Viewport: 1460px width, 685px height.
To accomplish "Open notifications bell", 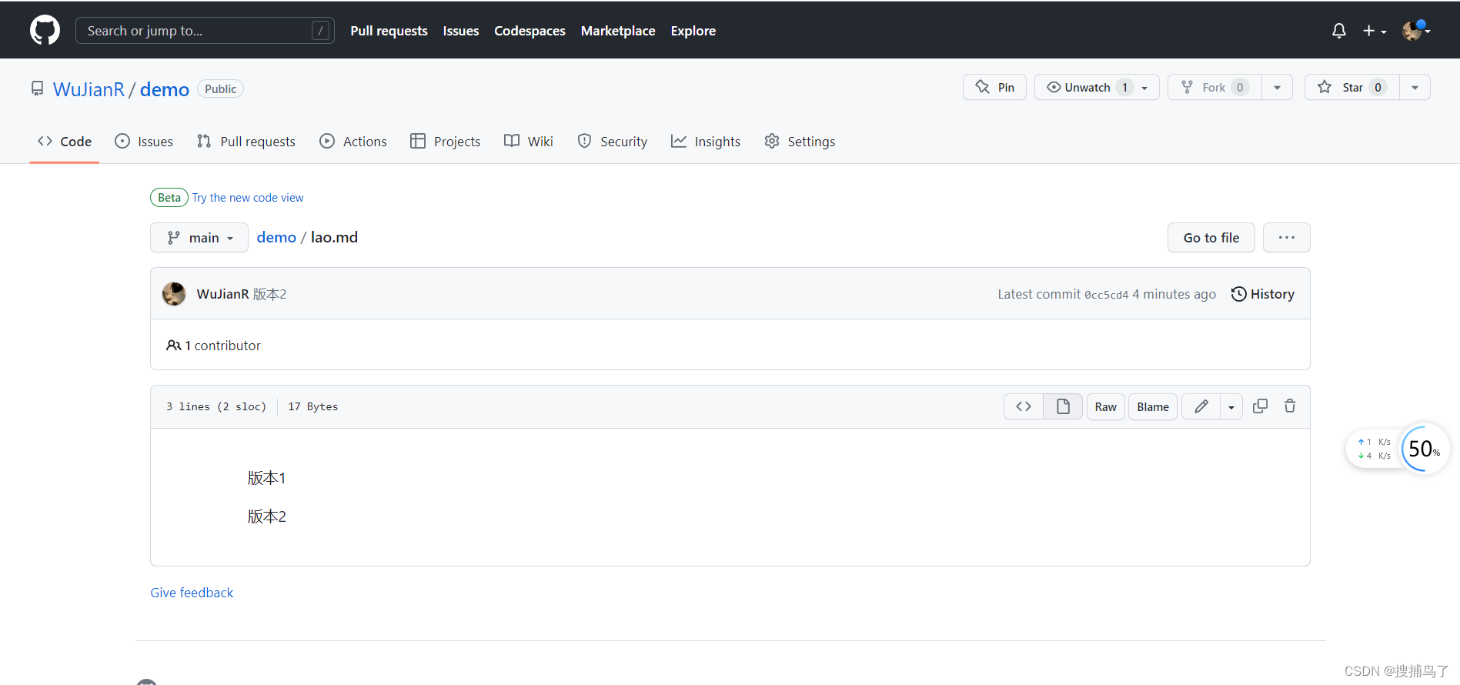I will coord(1339,31).
